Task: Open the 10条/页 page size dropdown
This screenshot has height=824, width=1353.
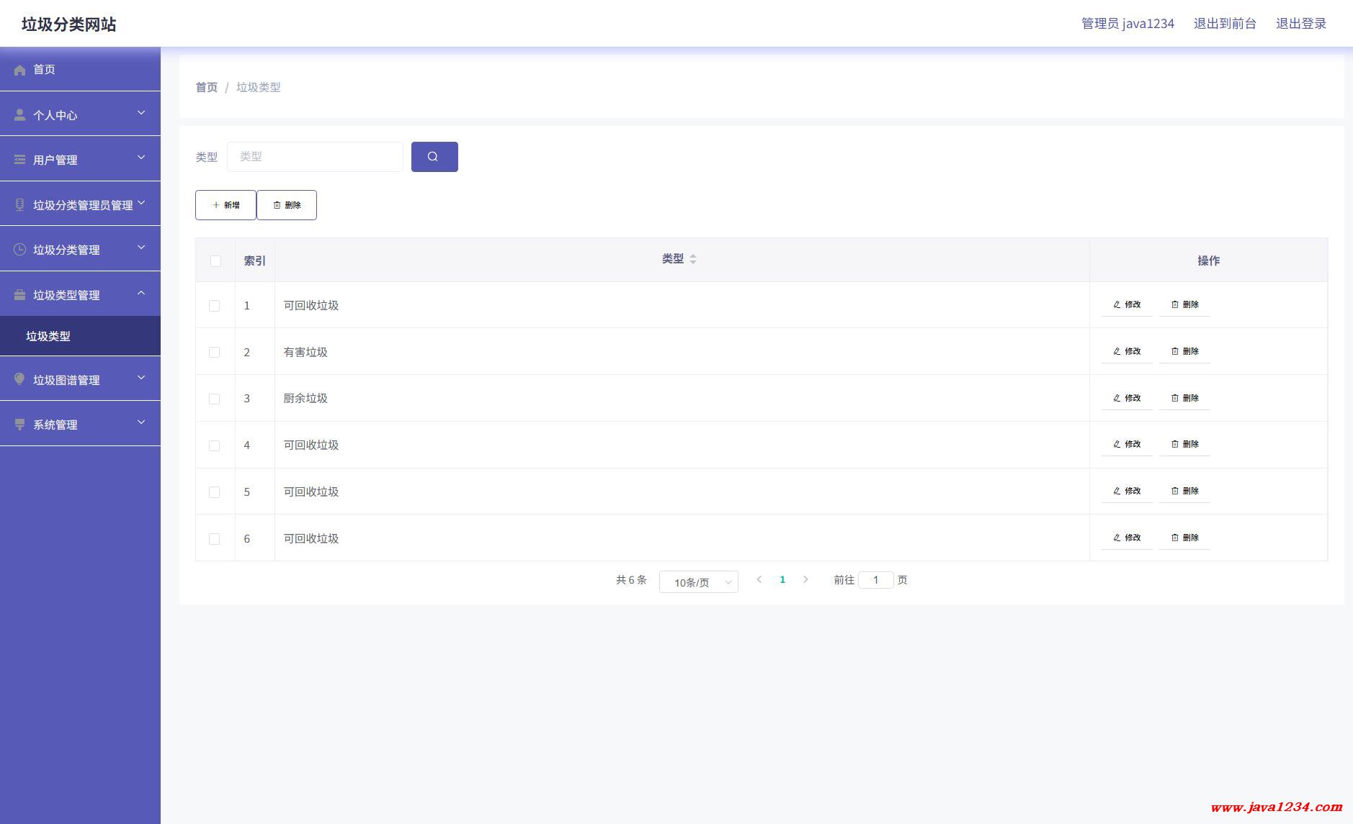Action: [698, 582]
